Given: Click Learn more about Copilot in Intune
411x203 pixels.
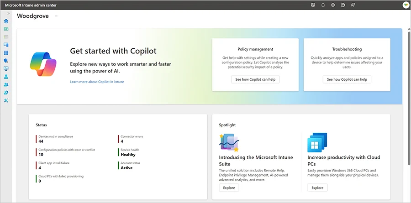Looking at the screenshot, I should (97, 82).
